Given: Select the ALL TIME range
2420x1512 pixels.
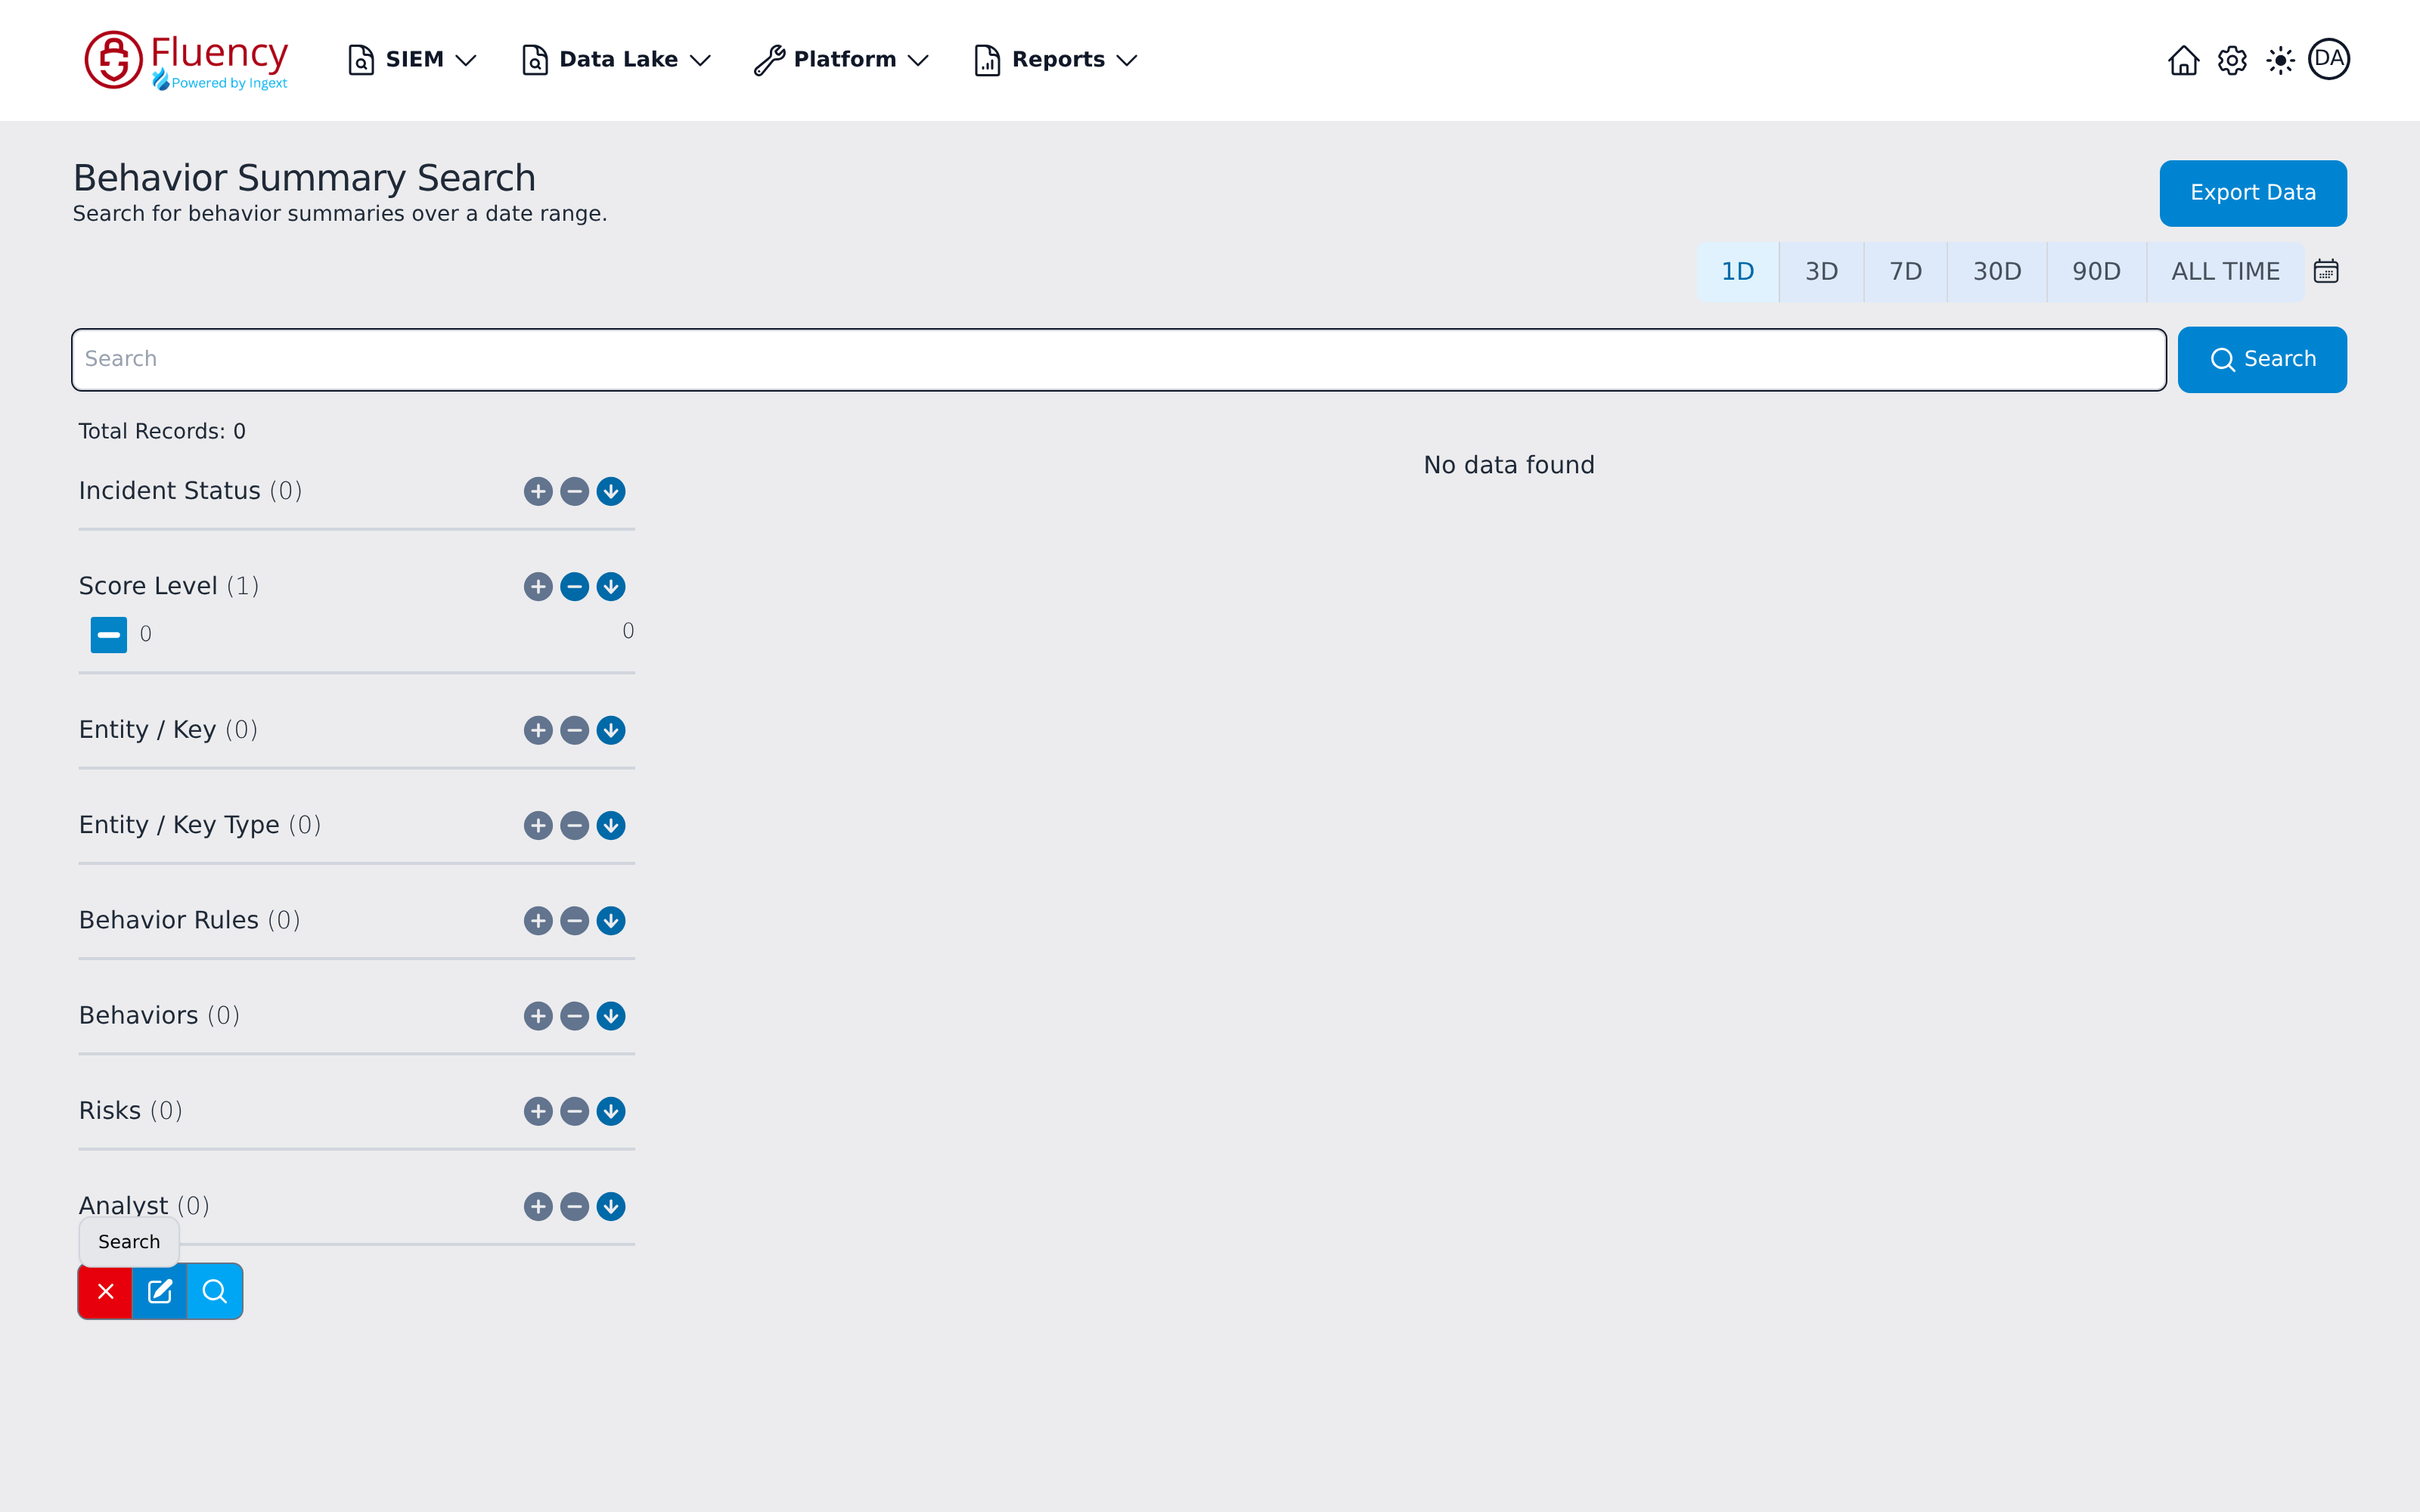Looking at the screenshot, I should pos(2225,271).
